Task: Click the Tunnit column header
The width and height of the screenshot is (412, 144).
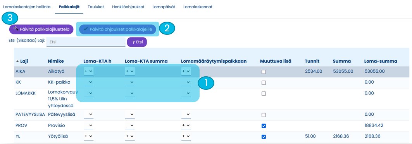Action: [x=312, y=61]
